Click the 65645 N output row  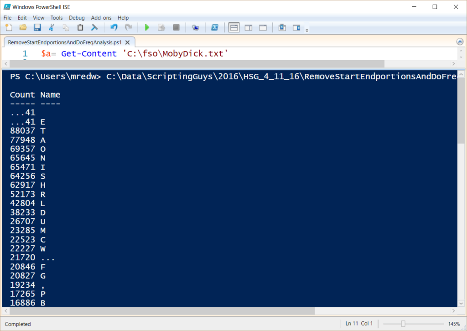28,158
